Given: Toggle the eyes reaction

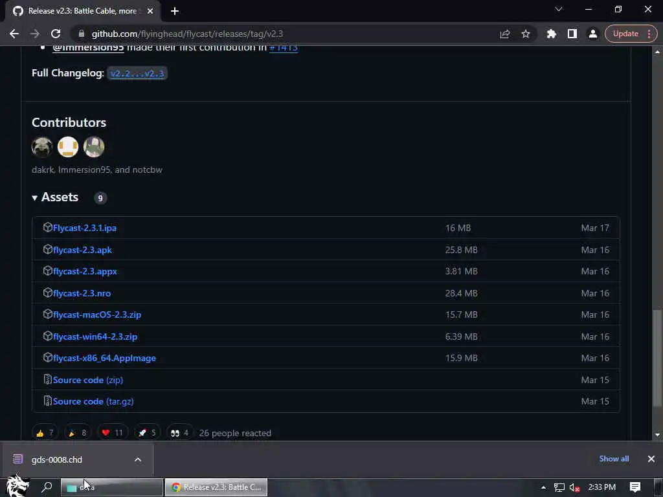Looking at the screenshot, I should click(x=180, y=433).
